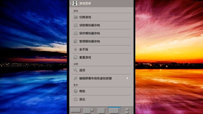203x114 pixels.
Task: Select 读取模拟器存档 (load save state)
Action: coord(101,25)
